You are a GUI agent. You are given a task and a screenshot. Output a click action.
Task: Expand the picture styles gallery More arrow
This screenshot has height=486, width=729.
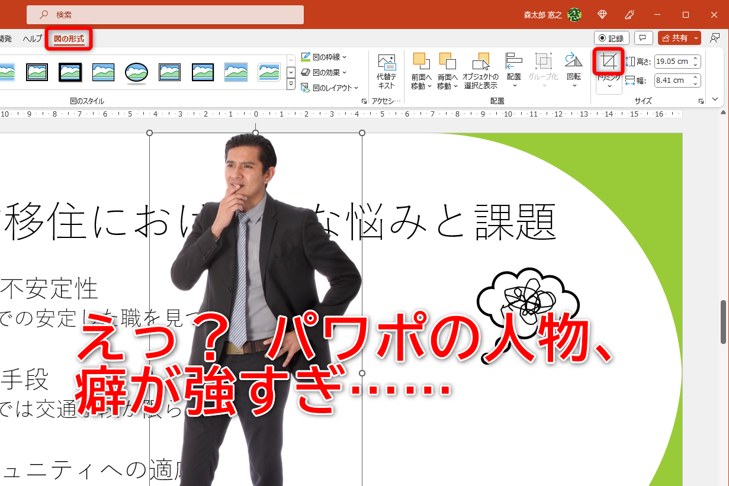[291, 85]
